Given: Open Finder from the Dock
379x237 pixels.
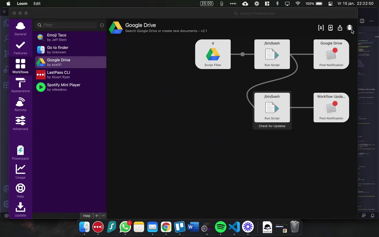Looking at the screenshot, I should (84, 227).
